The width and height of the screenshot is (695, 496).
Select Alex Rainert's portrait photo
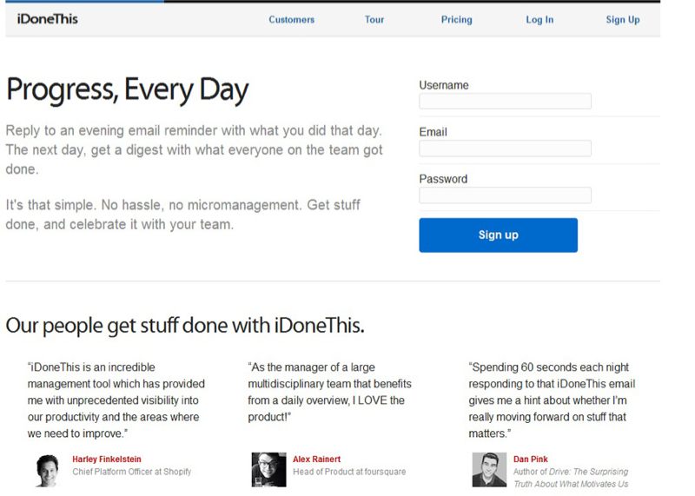(268, 470)
